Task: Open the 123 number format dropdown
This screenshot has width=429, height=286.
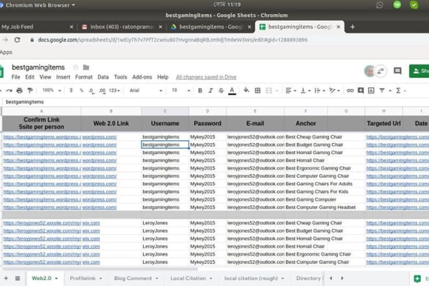Action: point(114,90)
